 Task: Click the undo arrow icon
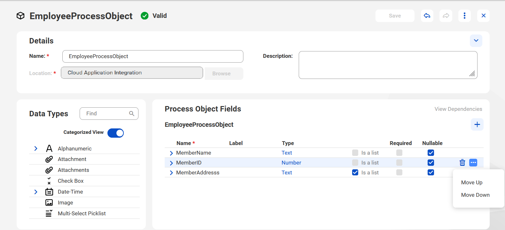427,16
